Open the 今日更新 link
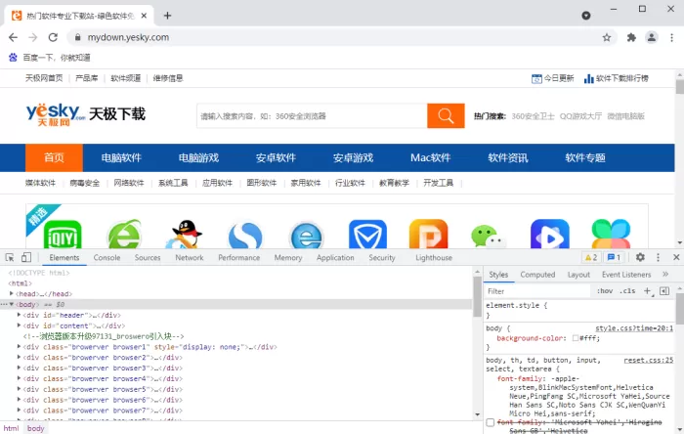 click(x=553, y=78)
